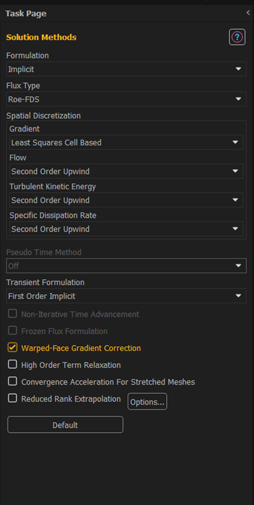The image size is (254, 505).
Task: Open Specific Dissipation Rate scheme dropdown
Action: [x=126, y=229]
